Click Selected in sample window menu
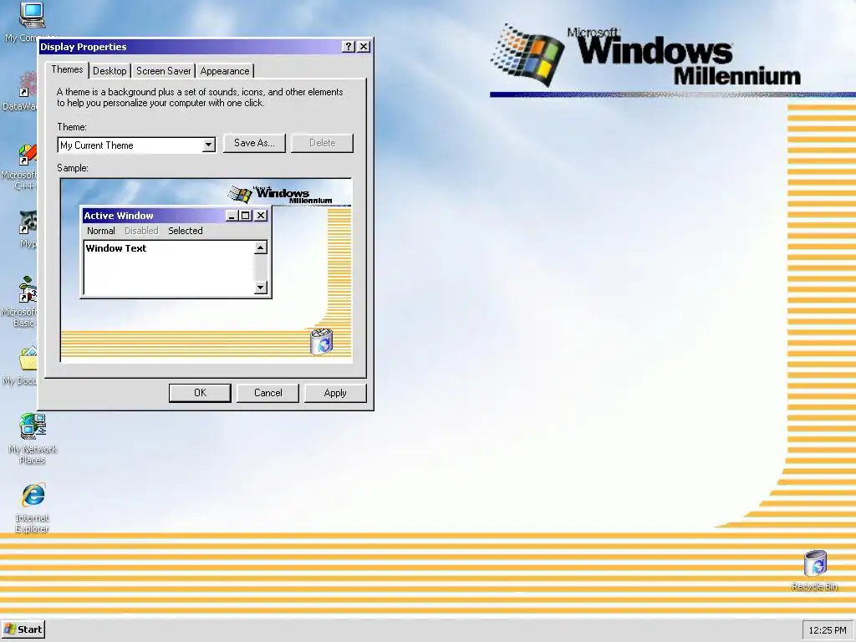Viewport: 856px width, 642px height. pyautogui.click(x=185, y=231)
